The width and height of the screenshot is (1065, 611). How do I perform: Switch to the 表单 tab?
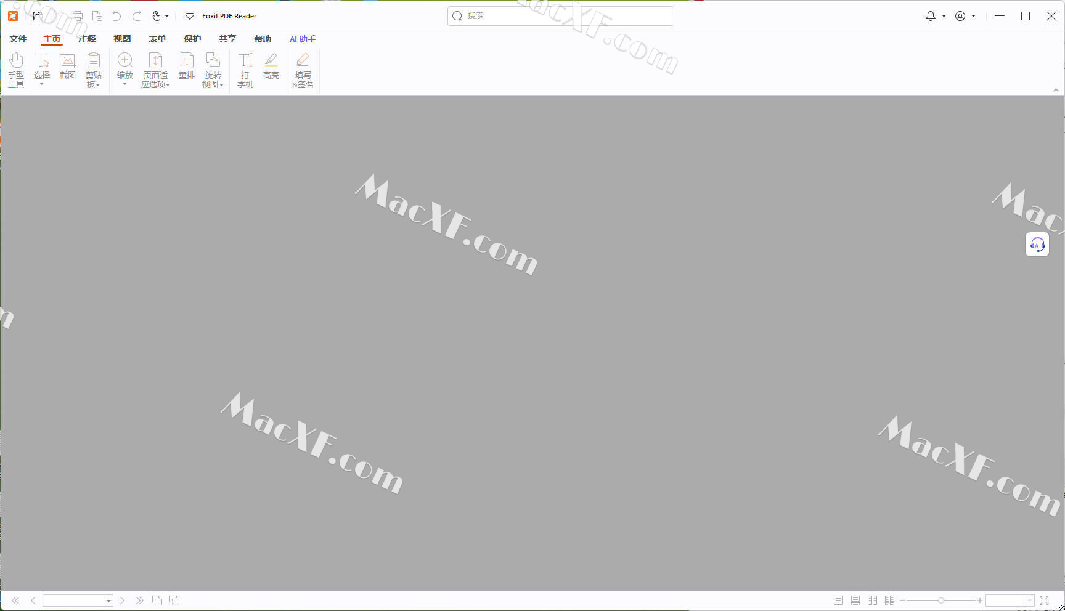(x=157, y=39)
